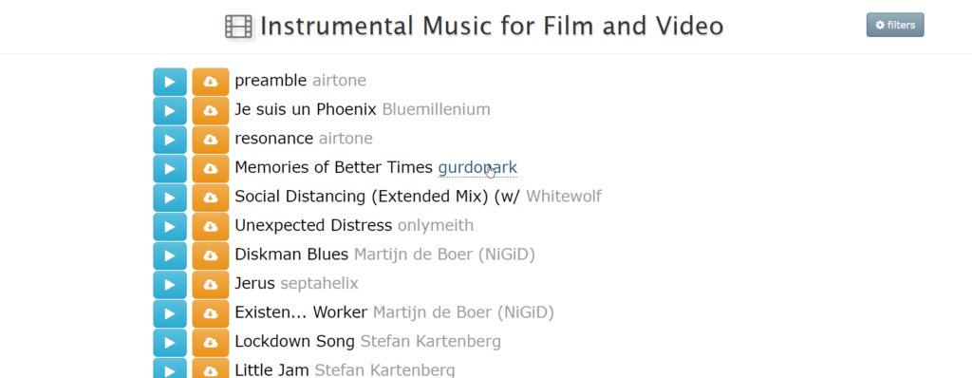Play the track 'preamble' by airtone

(x=170, y=82)
